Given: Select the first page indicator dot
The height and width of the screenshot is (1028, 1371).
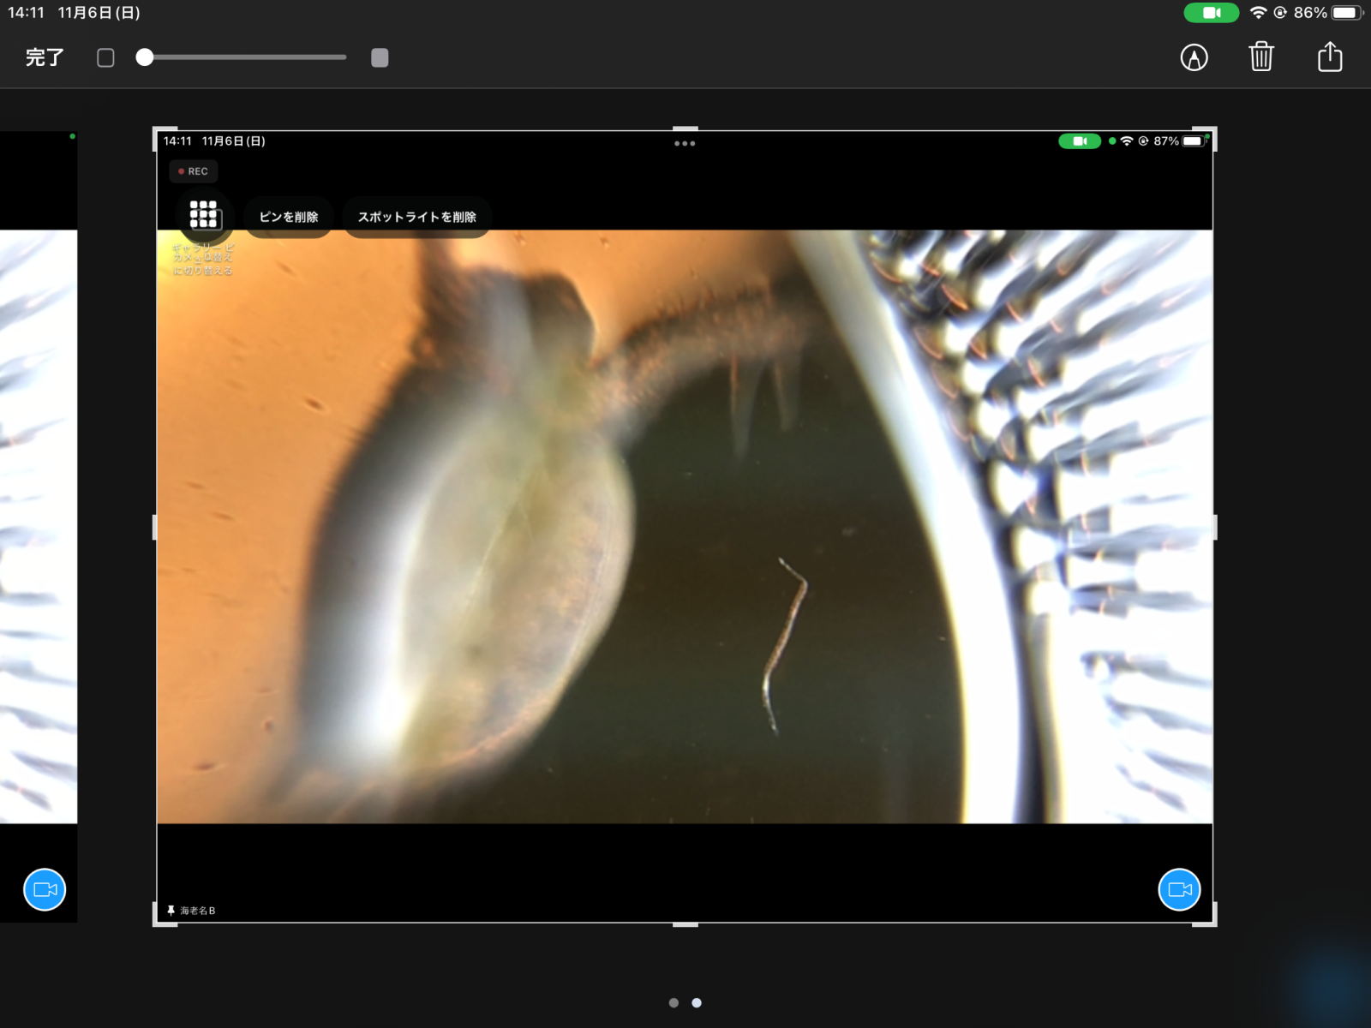Looking at the screenshot, I should coord(674,1002).
